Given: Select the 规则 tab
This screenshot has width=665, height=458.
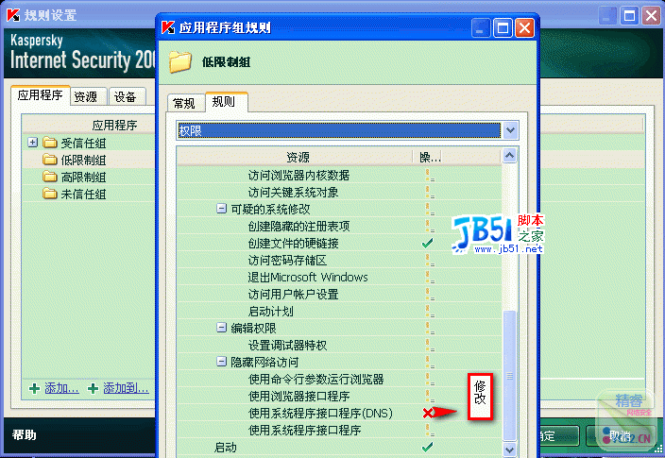Looking at the screenshot, I should pos(226,102).
